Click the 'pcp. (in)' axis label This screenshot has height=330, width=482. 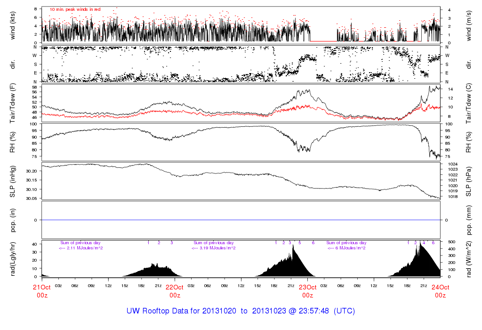13,220
